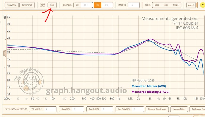Click the Screenshot button
Viewport: 205px width, 117px height.
[x=27, y=5]
